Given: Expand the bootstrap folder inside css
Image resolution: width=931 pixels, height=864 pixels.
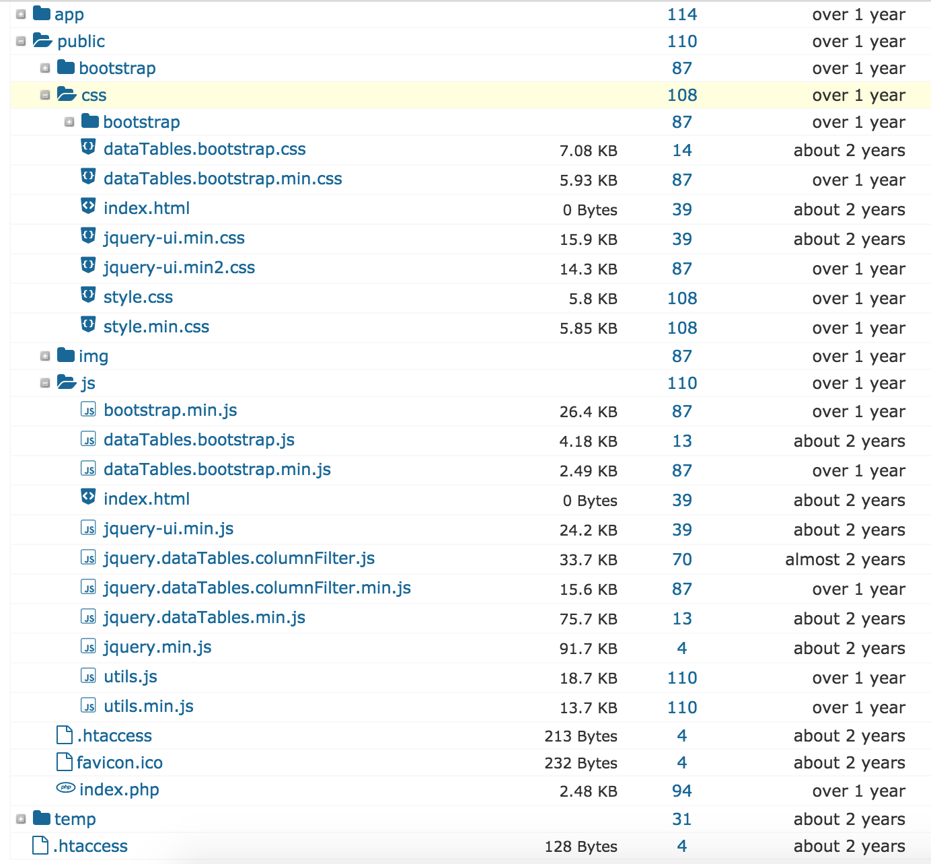Looking at the screenshot, I should coord(69,122).
